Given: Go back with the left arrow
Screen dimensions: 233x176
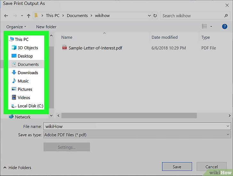Looking at the screenshot, I should tap(6, 16).
